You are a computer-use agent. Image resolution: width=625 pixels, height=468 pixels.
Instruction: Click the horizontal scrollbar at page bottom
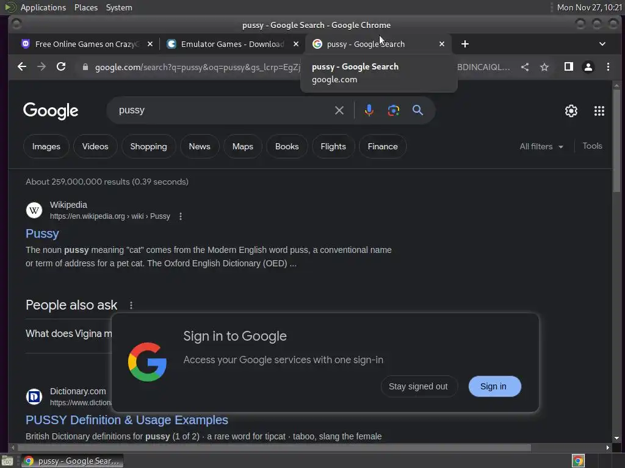pyautogui.click(x=273, y=448)
